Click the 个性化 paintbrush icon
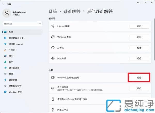The height and width of the screenshot is (113, 155). tap(5, 50)
